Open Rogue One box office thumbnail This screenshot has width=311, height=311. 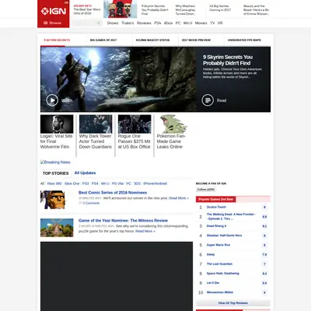tap(135, 124)
